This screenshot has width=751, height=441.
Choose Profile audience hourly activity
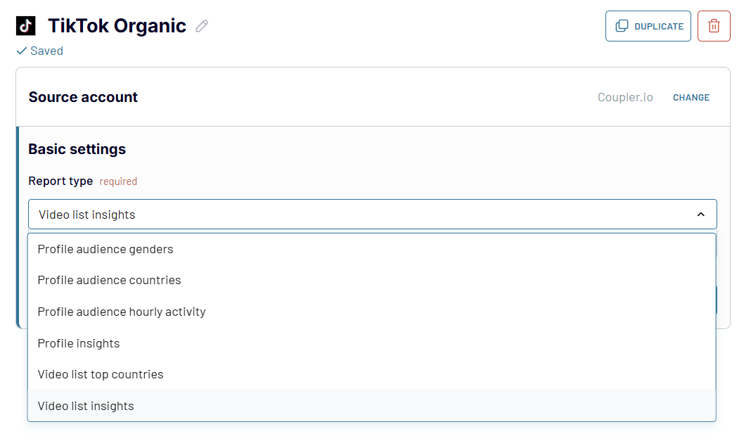(x=372, y=312)
